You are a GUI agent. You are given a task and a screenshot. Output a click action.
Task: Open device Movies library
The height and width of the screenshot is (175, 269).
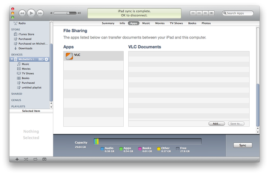click(26, 68)
